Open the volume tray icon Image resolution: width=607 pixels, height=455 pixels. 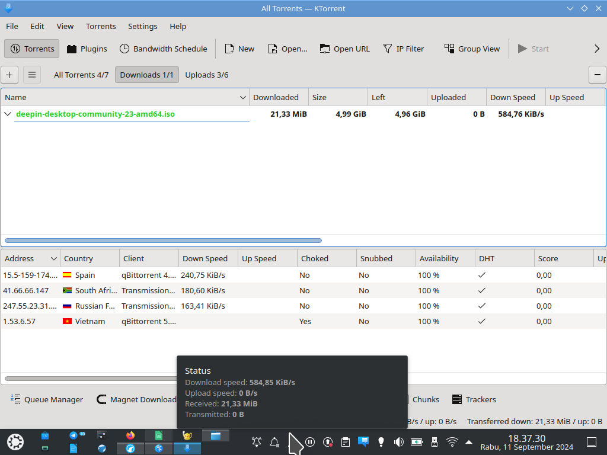tap(398, 441)
